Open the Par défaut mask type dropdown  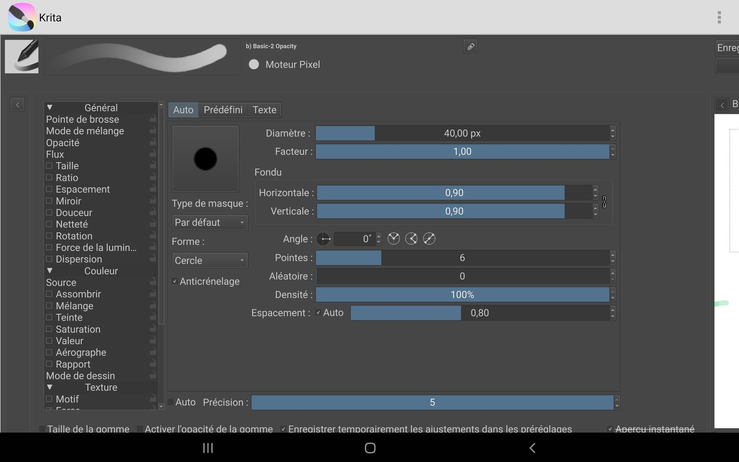pyautogui.click(x=210, y=222)
